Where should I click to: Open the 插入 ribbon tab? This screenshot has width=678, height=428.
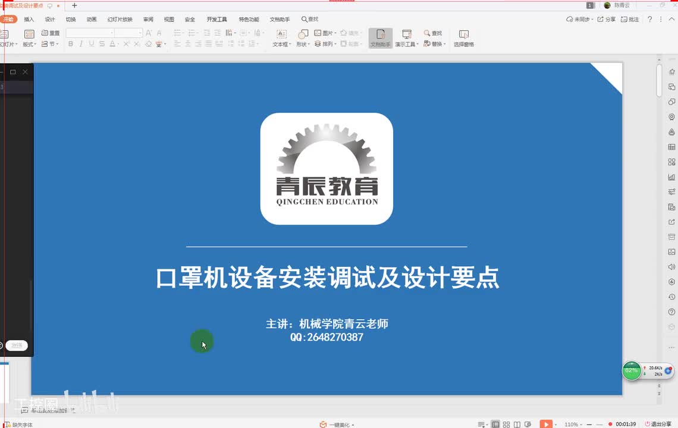[29, 20]
